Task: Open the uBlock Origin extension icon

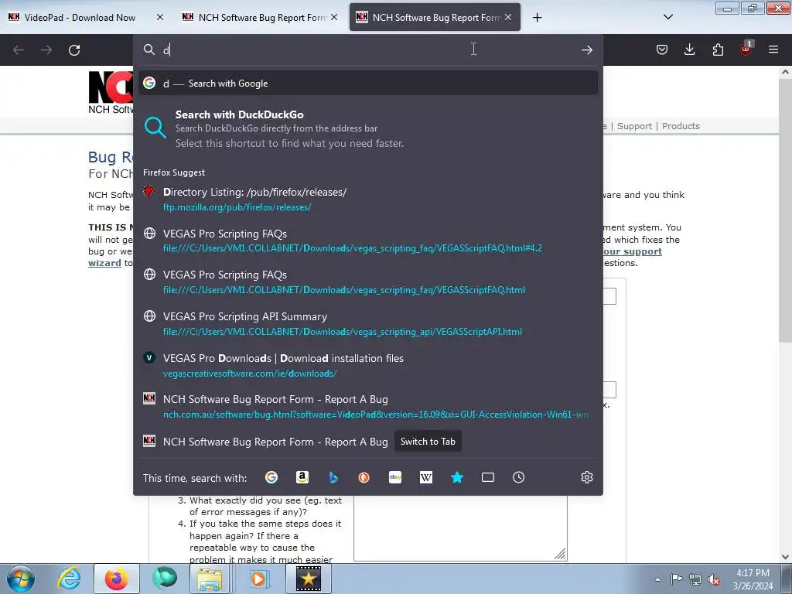Action: [746, 49]
